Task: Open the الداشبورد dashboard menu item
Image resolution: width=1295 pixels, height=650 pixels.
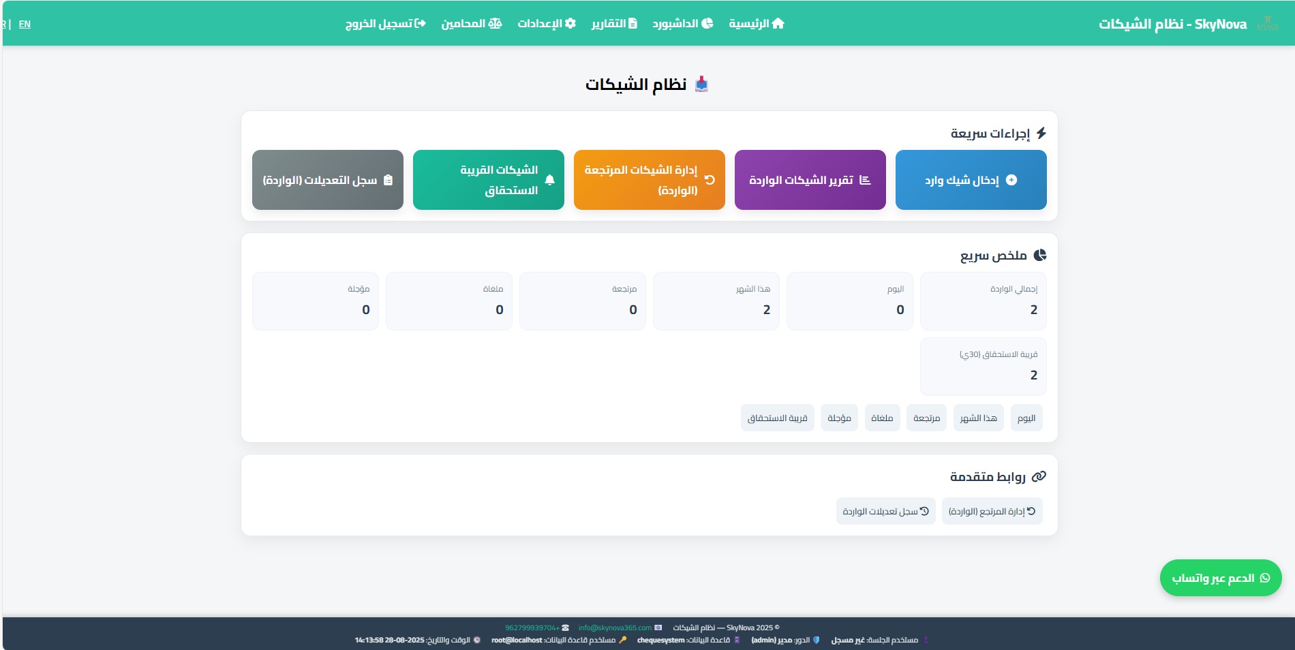Action: click(682, 23)
